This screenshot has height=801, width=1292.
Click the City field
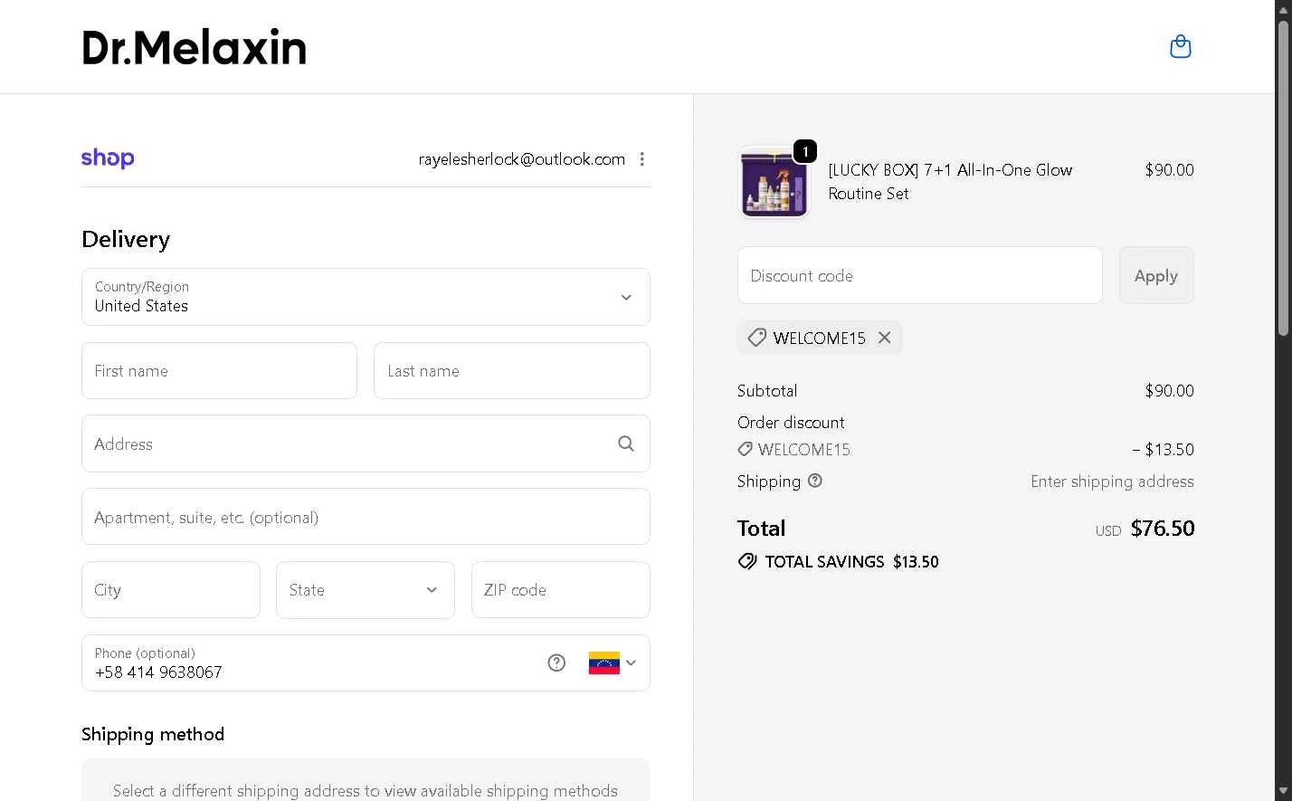coord(171,590)
